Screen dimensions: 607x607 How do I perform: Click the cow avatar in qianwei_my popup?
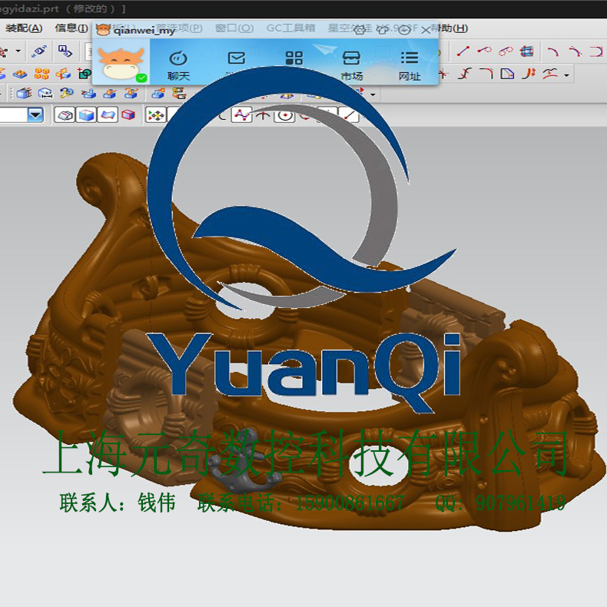click(x=121, y=63)
